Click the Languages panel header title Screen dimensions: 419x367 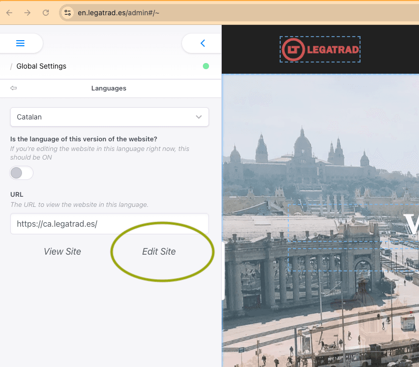pos(109,88)
